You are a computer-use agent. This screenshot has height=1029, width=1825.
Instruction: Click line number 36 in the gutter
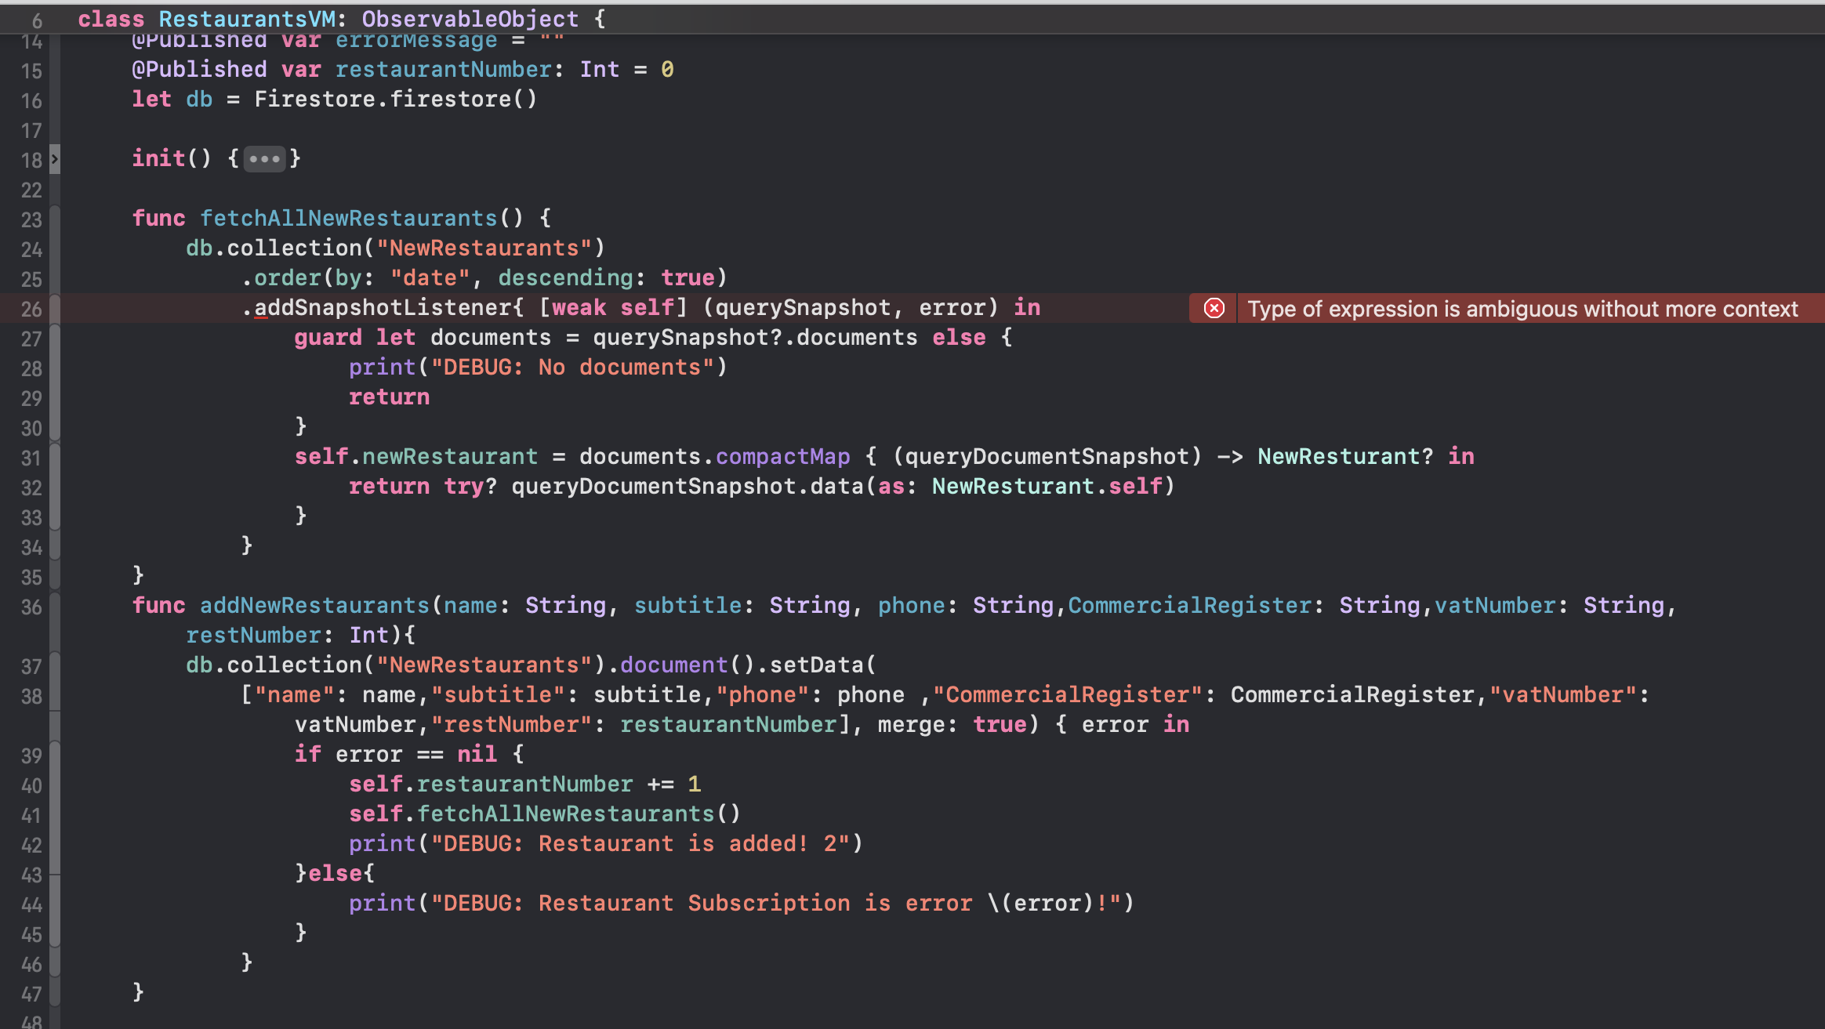pos(31,607)
